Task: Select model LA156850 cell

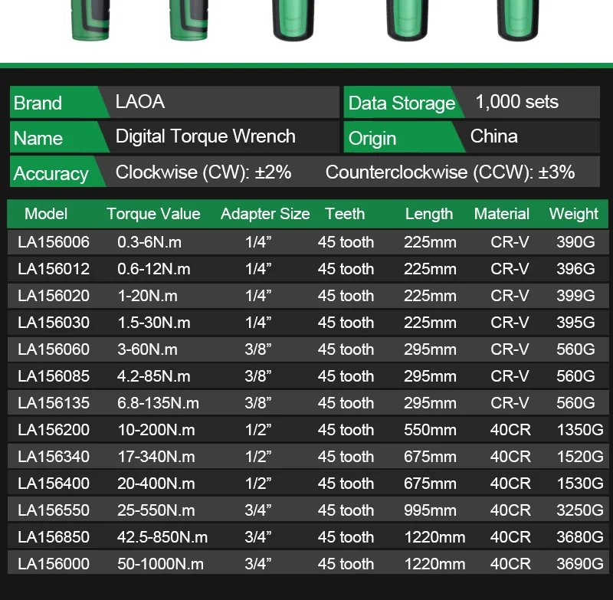Action: (54, 537)
